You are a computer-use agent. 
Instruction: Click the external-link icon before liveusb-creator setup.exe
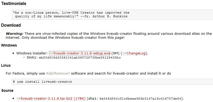[x=51, y=53]
